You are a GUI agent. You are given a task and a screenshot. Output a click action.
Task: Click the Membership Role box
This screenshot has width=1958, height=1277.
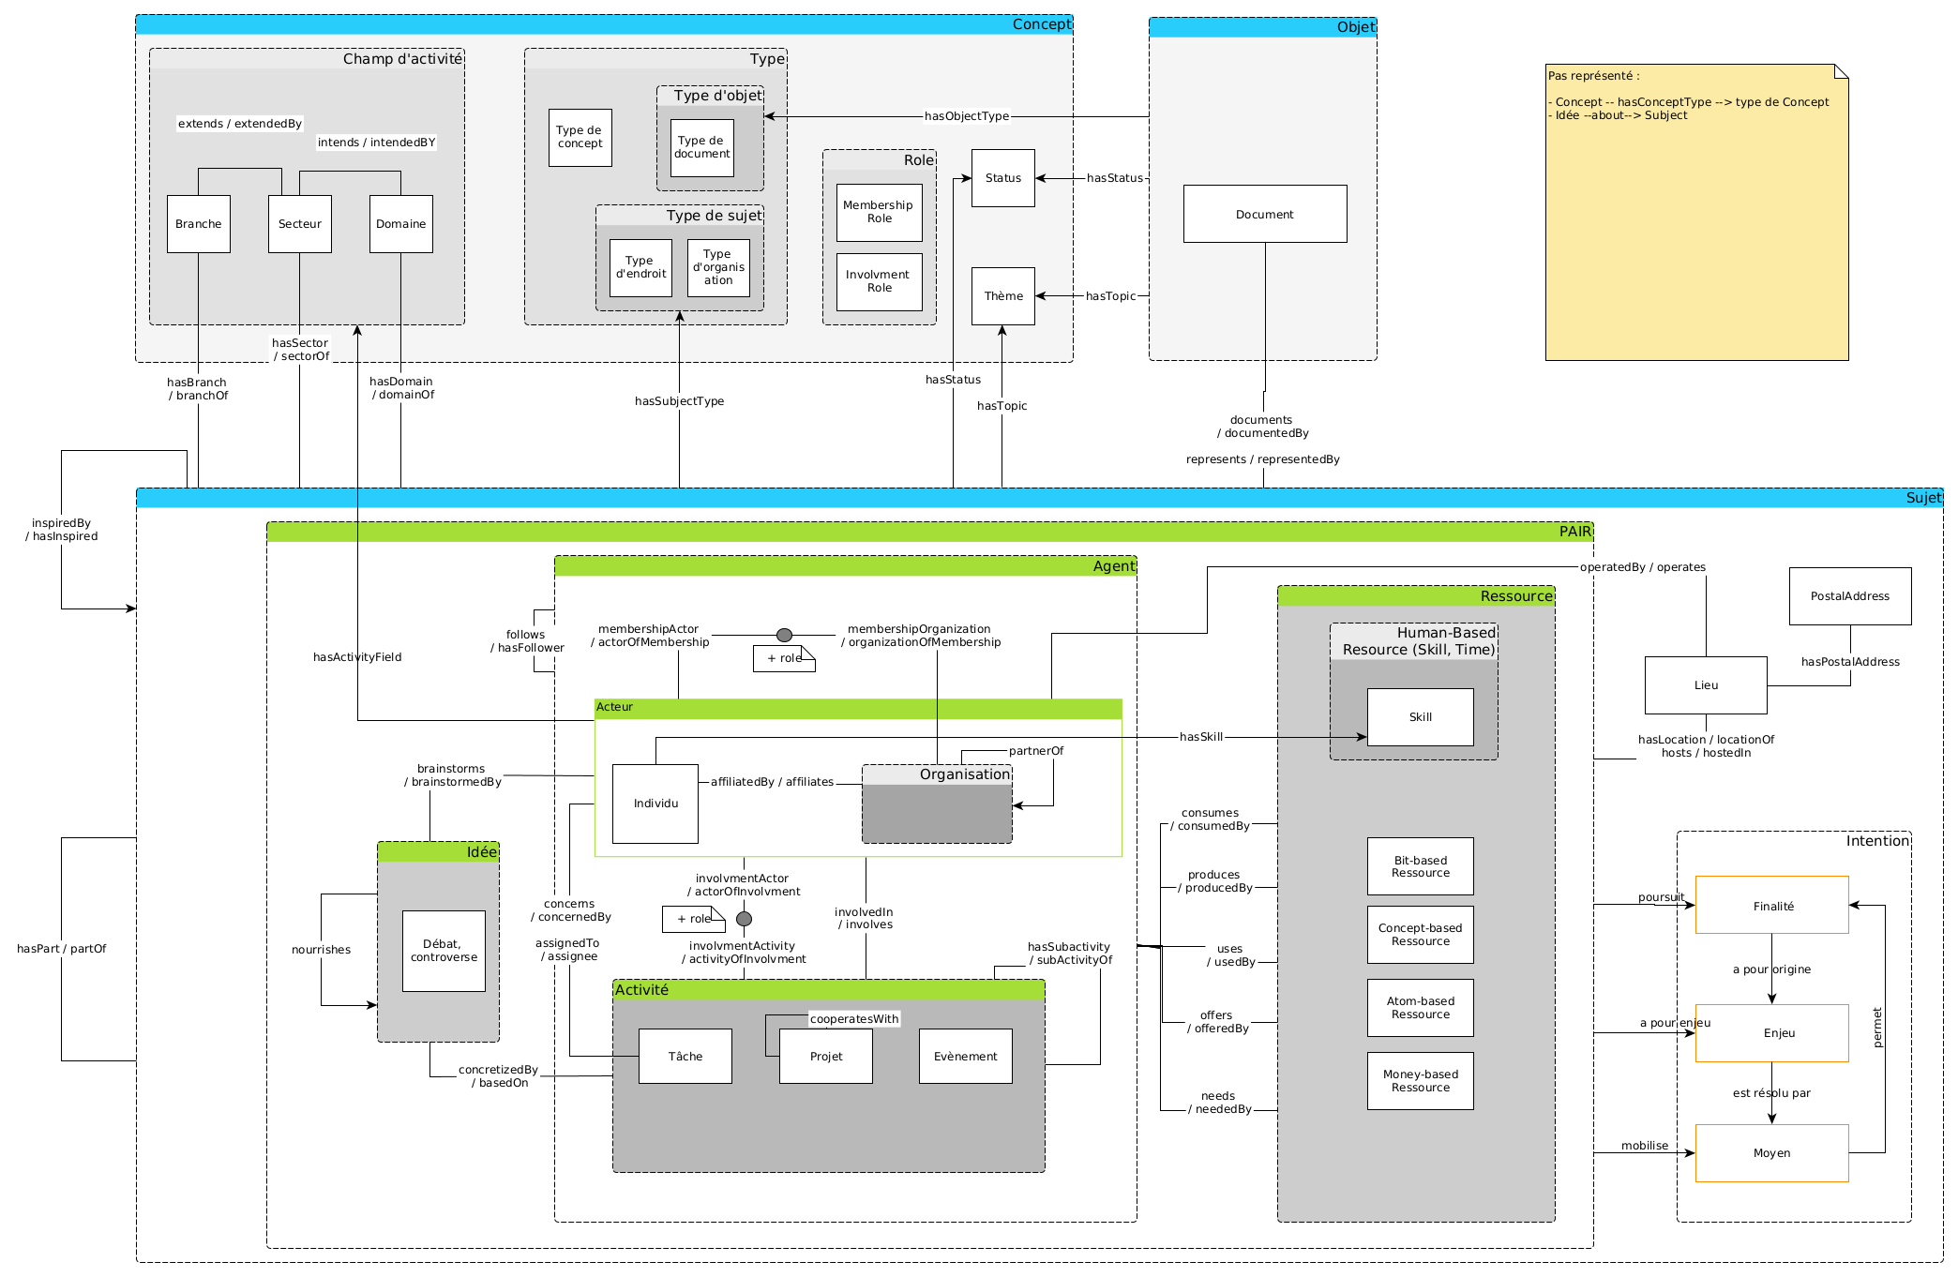tap(879, 212)
